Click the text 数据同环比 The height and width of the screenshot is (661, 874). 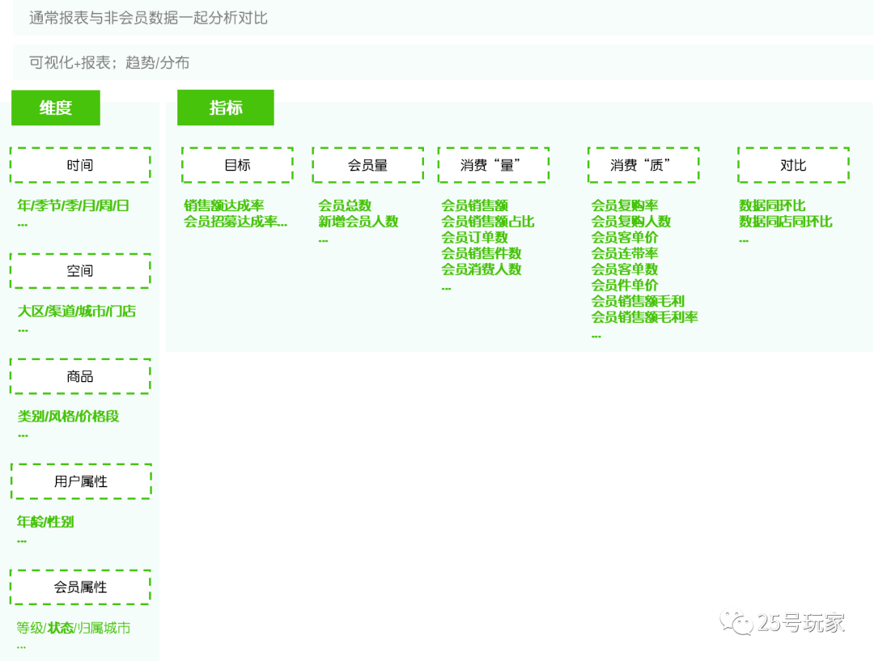(x=773, y=206)
